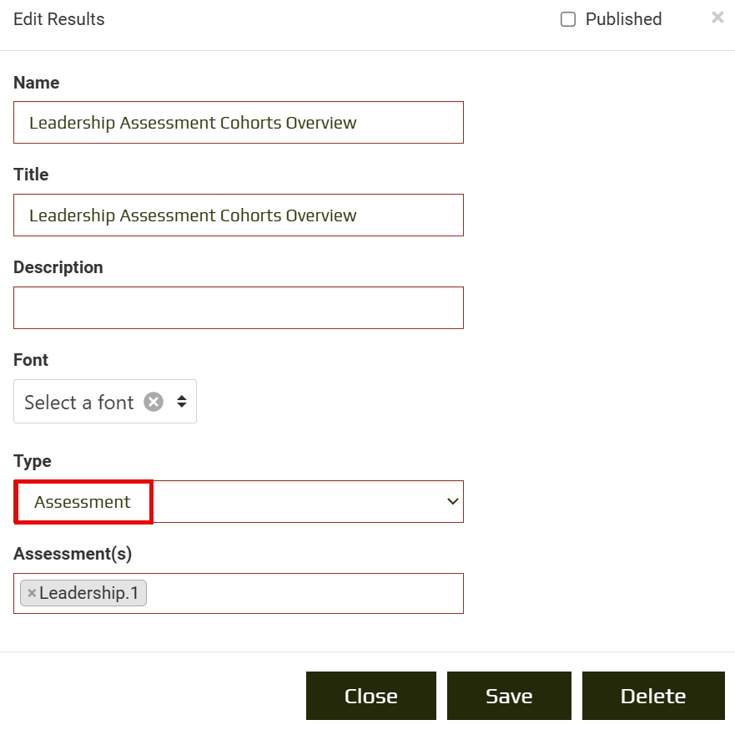
Task: Click the Description field label
Action: click(x=58, y=267)
